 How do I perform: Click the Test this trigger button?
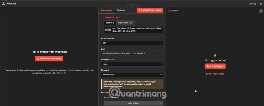(215, 66)
